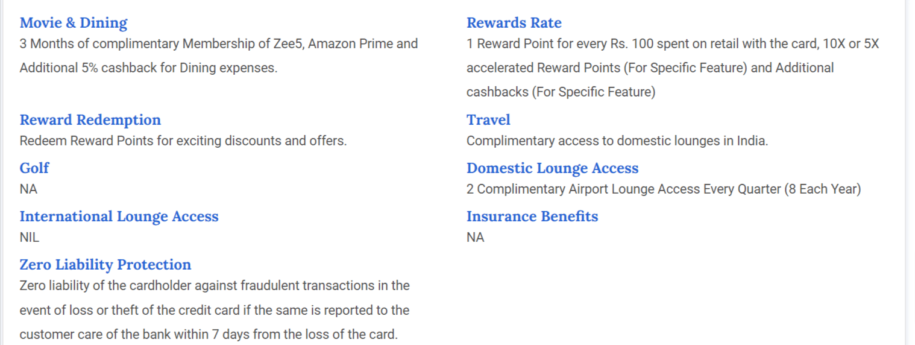Click the Redeem Reward Points description
This screenshot has height=345, width=915.
tap(183, 141)
